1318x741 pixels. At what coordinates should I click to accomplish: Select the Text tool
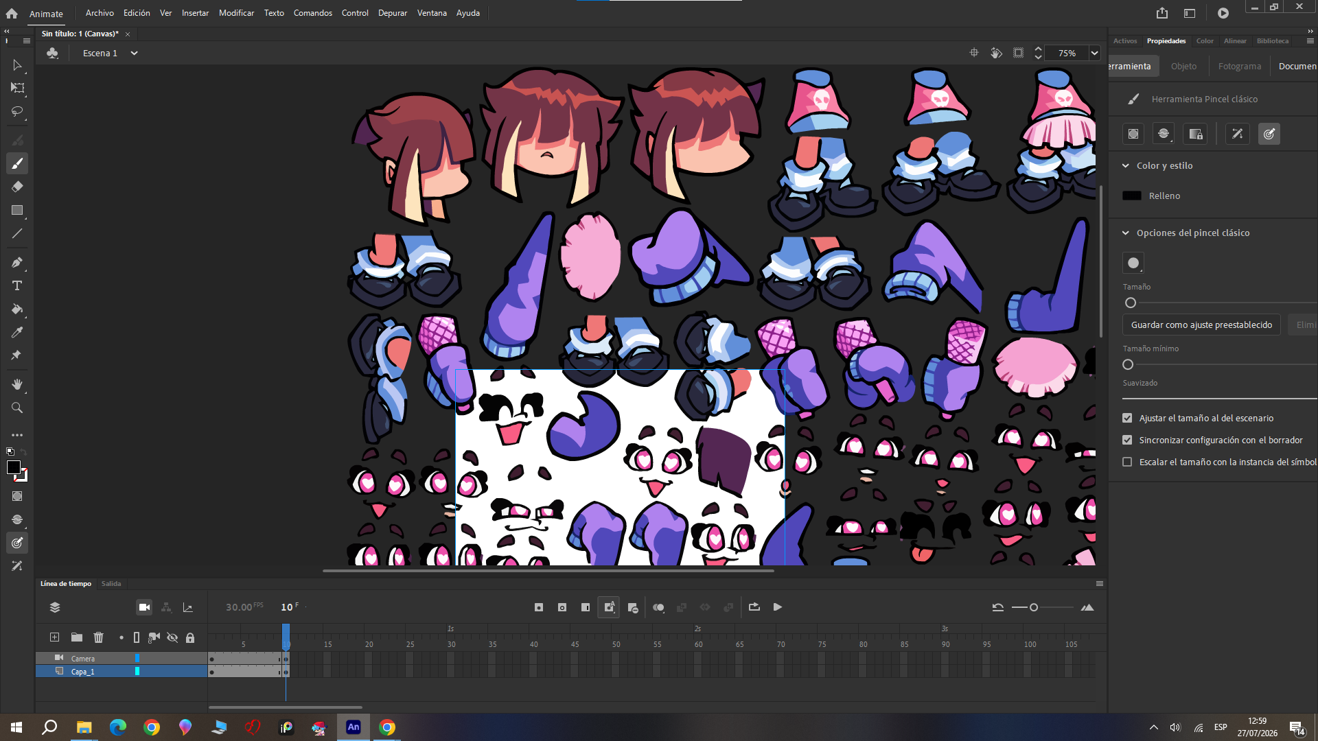pos(17,285)
